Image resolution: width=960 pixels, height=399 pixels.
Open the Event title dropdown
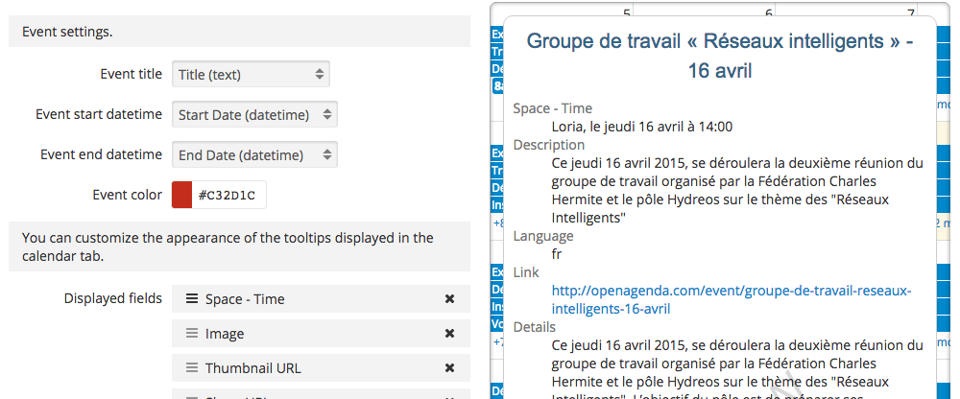point(251,75)
